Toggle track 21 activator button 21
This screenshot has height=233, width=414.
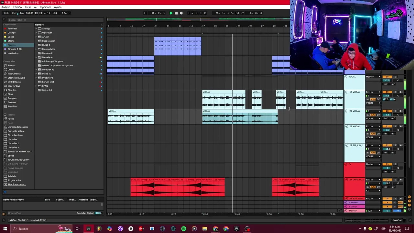coord(387,126)
